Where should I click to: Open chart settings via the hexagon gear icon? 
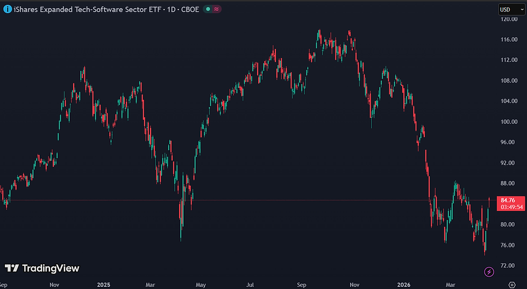(x=512, y=285)
